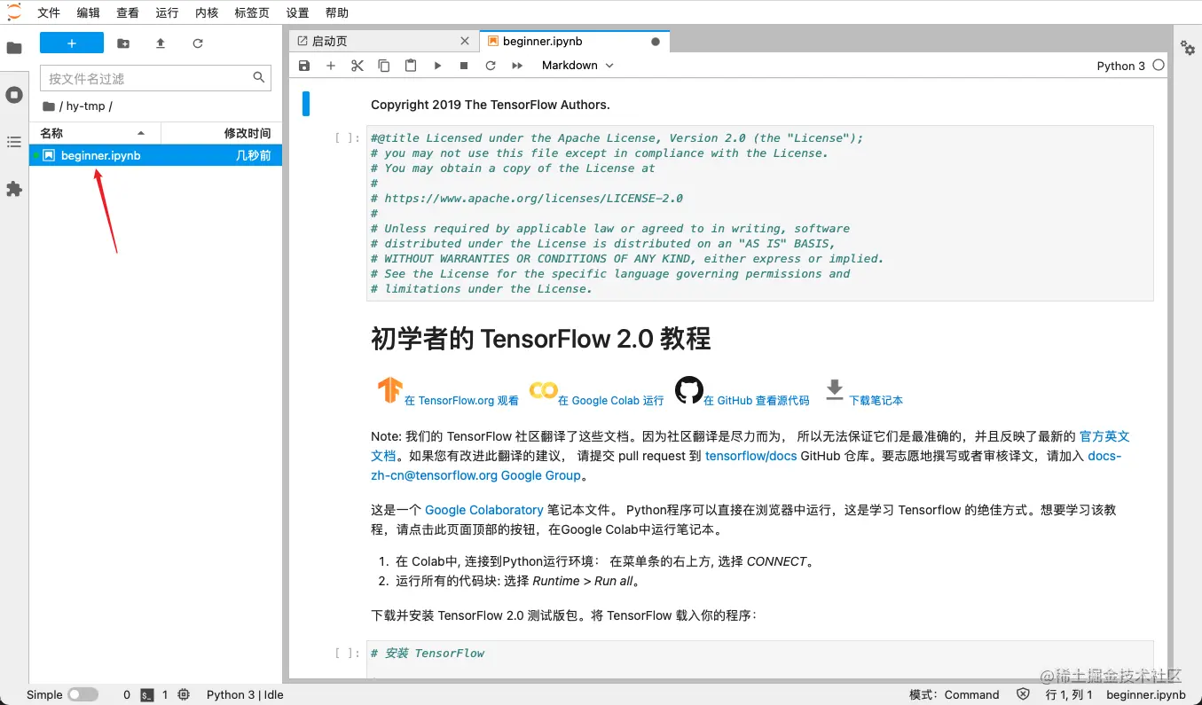Open the running terminals and kernels panel

pos(14,95)
